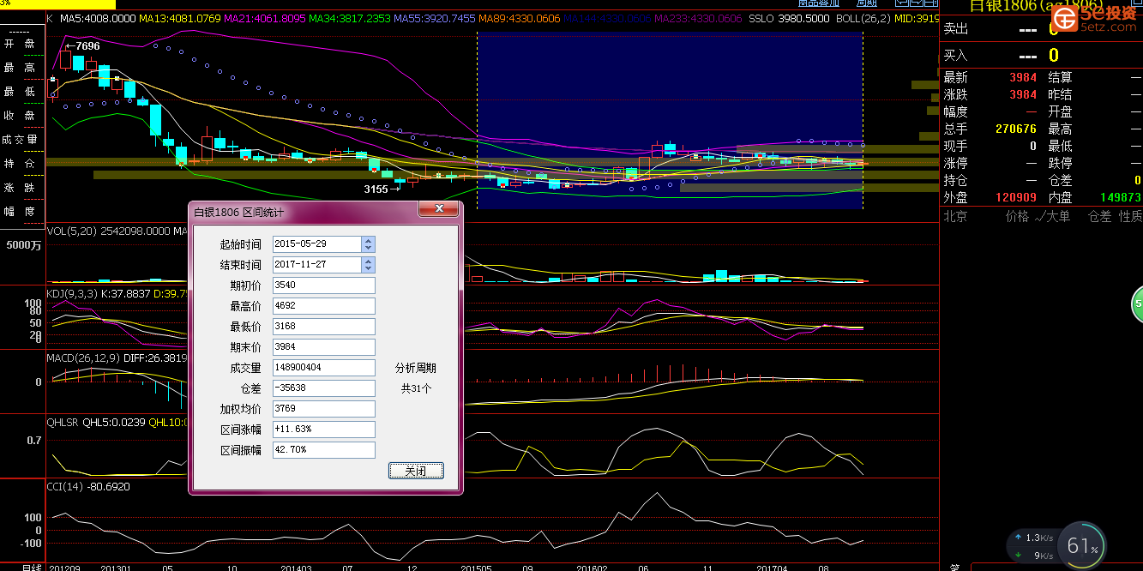Click the 结束时间 date field 2017-11-27
The image size is (1143, 571).
click(x=317, y=265)
